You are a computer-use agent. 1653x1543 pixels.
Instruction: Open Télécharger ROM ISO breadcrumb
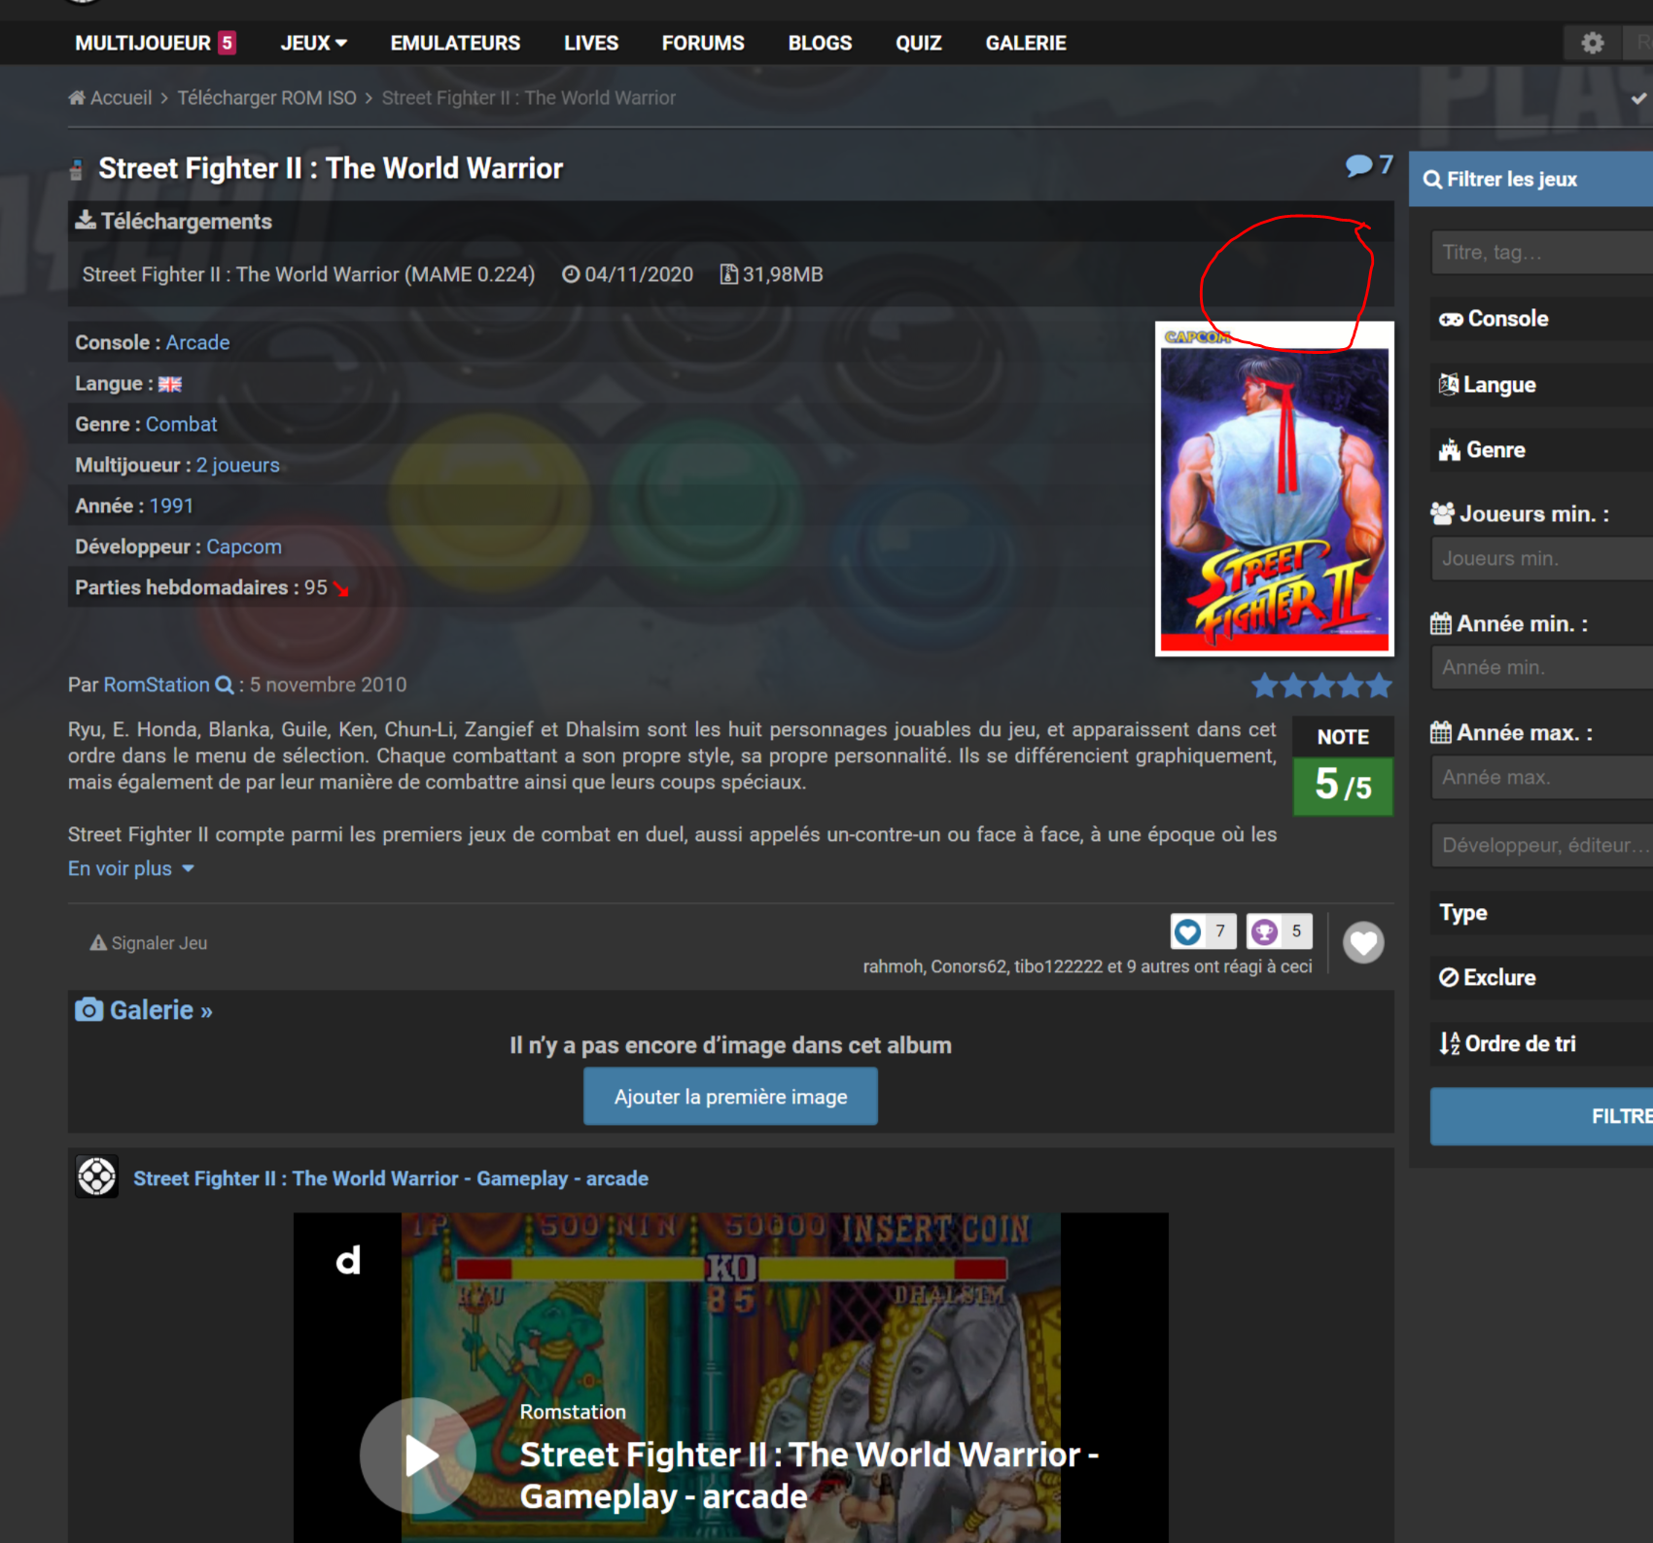266,97
